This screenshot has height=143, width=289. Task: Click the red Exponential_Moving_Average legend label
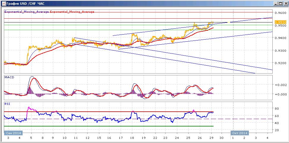(x=72, y=12)
